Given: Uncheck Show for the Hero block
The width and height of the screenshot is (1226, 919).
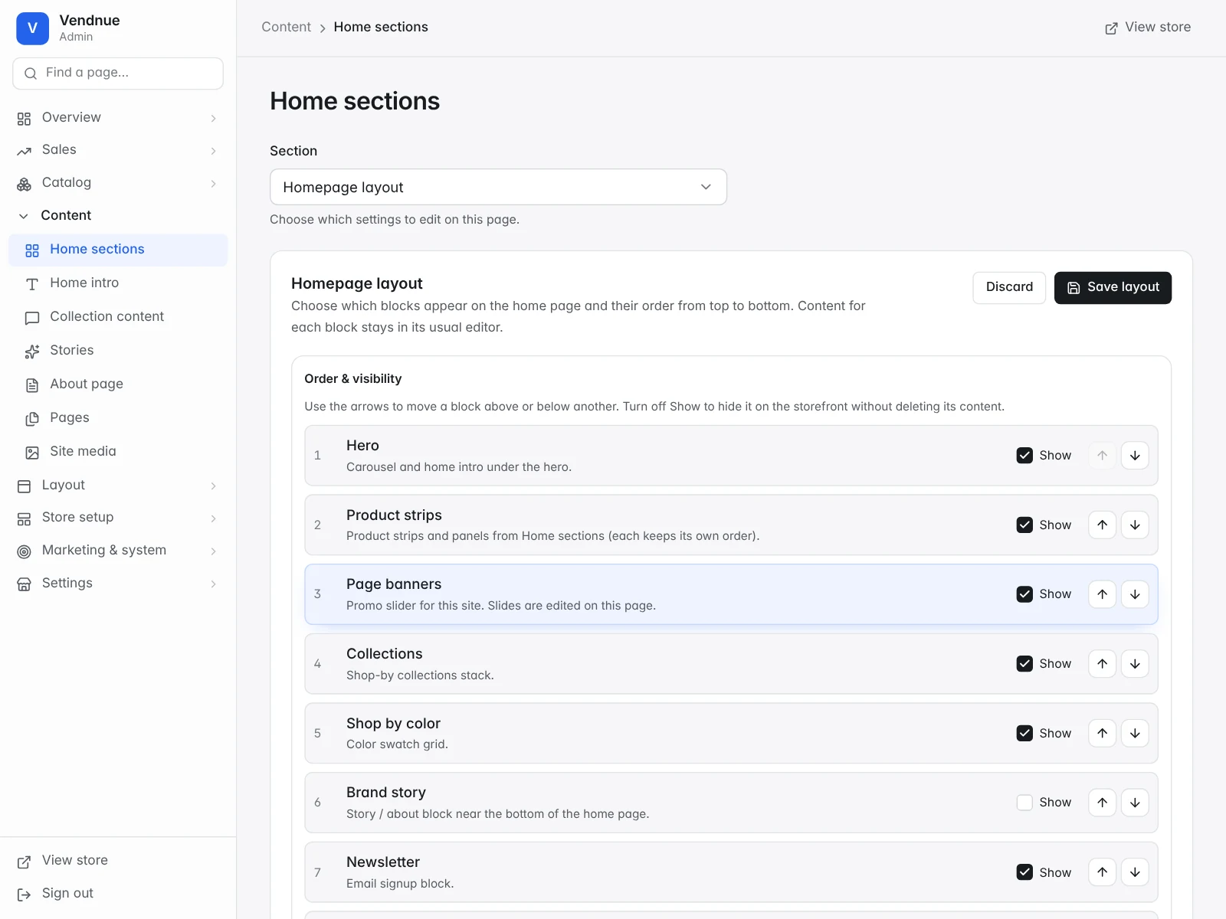Looking at the screenshot, I should (x=1024, y=456).
